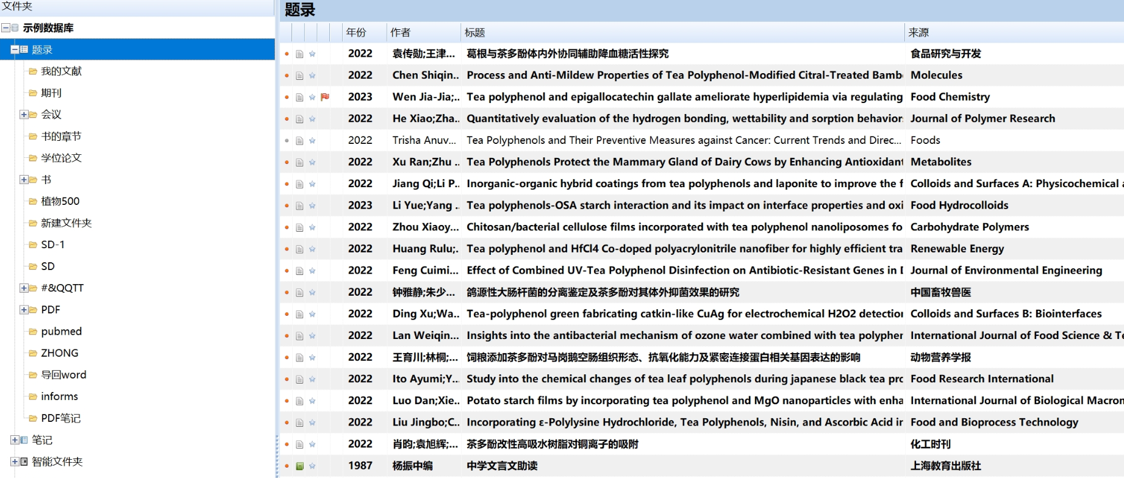The width and height of the screenshot is (1124, 478).
Task: Toggle read-status dot on Chen Shiqin row
Action: tap(287, 76)
